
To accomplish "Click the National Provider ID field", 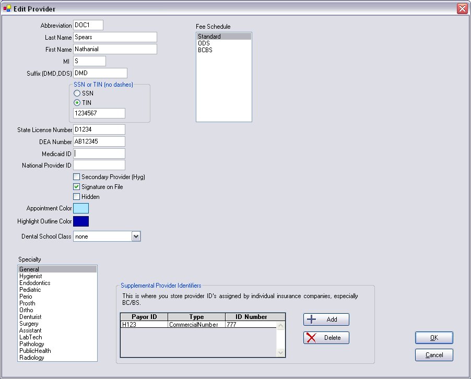I will (x=99, y=165).
